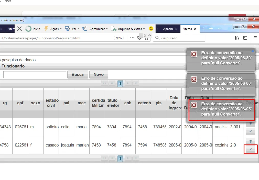The width and height of the screenshot is (259, 180).
Task: Edit the celio employee row
Action: tap(250, 131)
